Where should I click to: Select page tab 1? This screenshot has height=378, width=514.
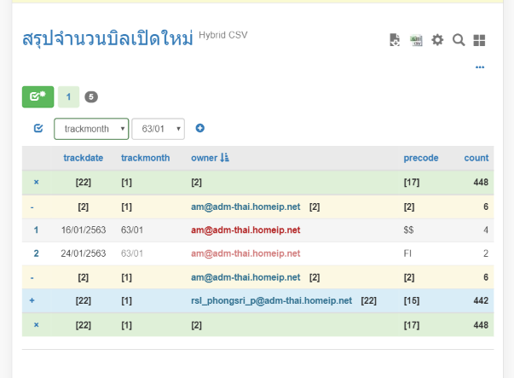click(x=68, y=96)
